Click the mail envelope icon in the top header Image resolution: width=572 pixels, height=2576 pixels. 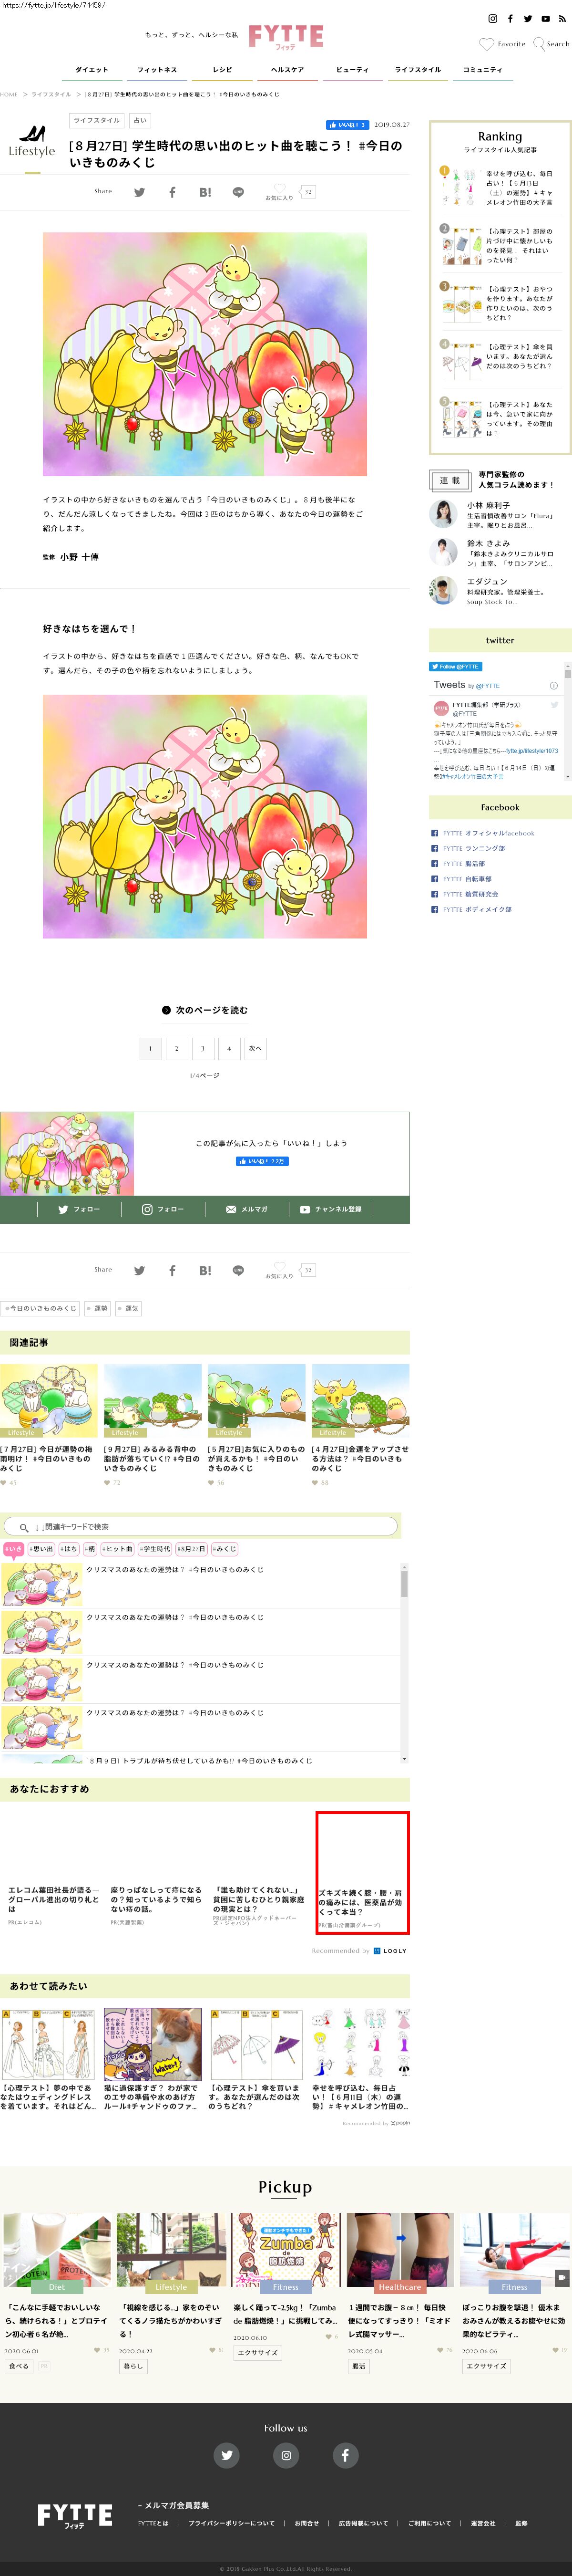[562, 19]
